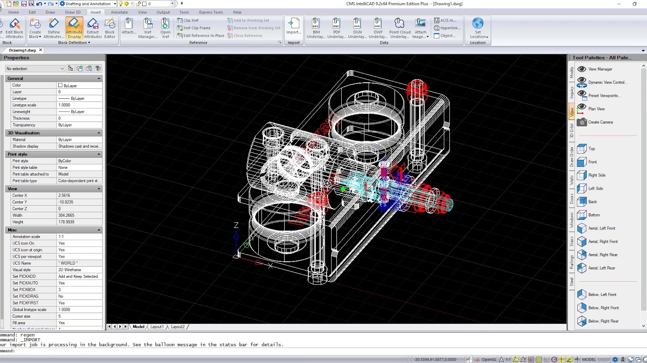Toggle Attribute Display in ribbon
647x363 pixels.
pos(74,28)
